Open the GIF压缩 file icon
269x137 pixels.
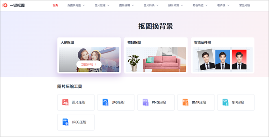click(225, 102)
